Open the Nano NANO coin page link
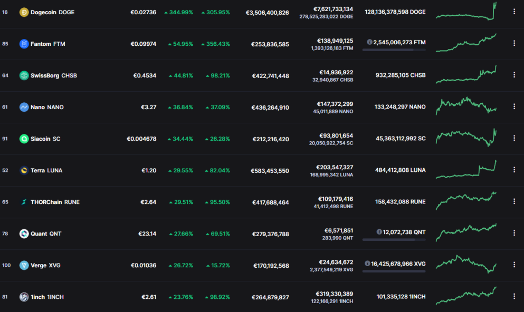Viewport: 524px width, 312px height. [47, 107]
